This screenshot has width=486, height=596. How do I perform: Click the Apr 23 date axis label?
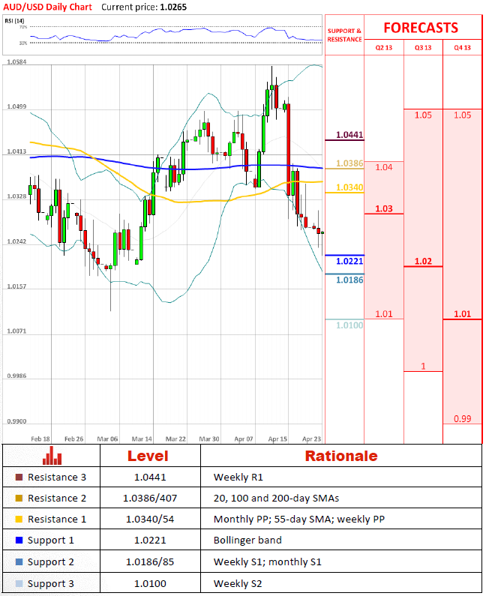311,439
